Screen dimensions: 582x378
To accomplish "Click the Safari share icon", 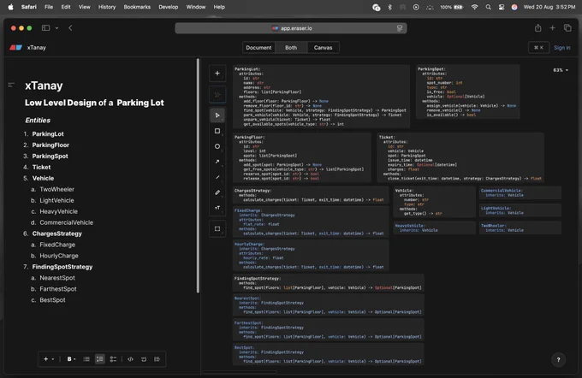I will point(537,28).
